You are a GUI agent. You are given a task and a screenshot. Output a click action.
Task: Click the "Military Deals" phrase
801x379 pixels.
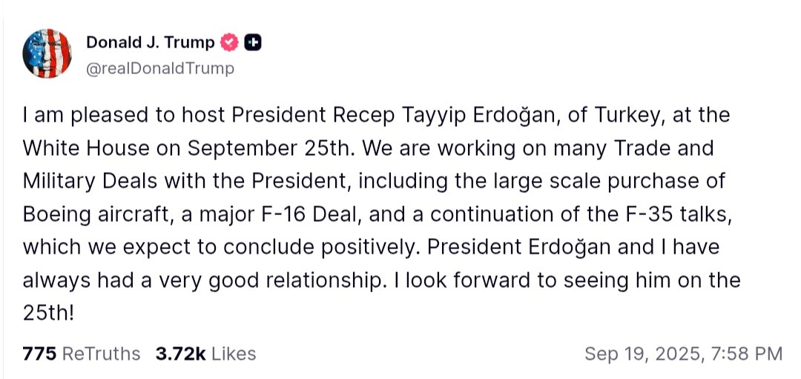tap(93, 182)
